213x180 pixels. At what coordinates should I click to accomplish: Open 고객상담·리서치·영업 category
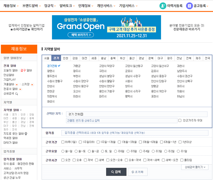16,173
